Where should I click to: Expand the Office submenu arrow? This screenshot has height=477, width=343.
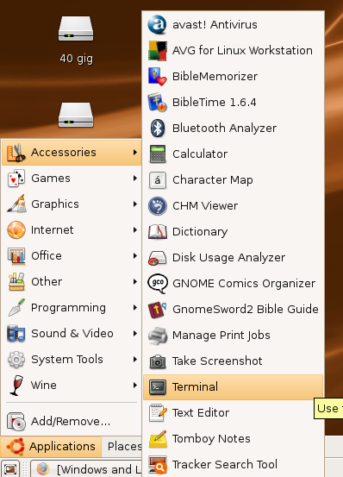[135, 255]
